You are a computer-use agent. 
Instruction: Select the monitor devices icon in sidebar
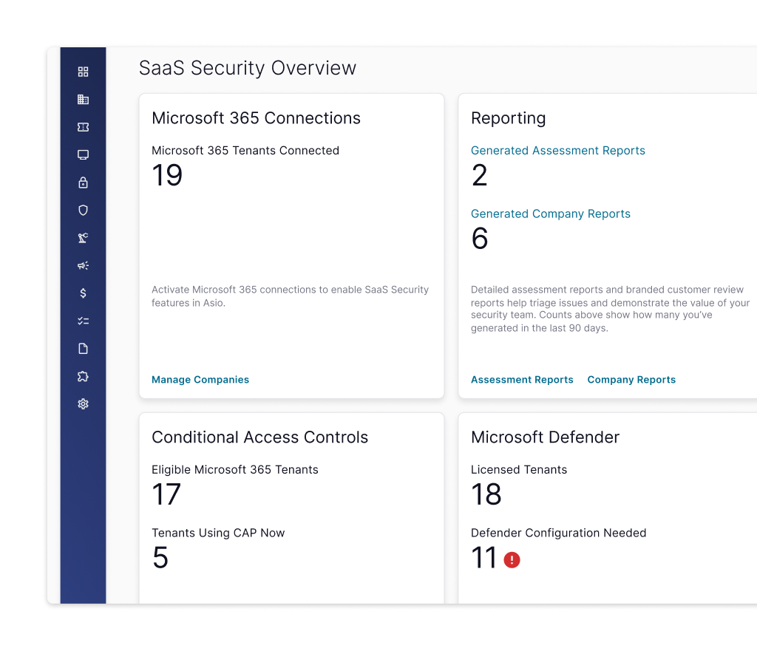pos(83,155)
